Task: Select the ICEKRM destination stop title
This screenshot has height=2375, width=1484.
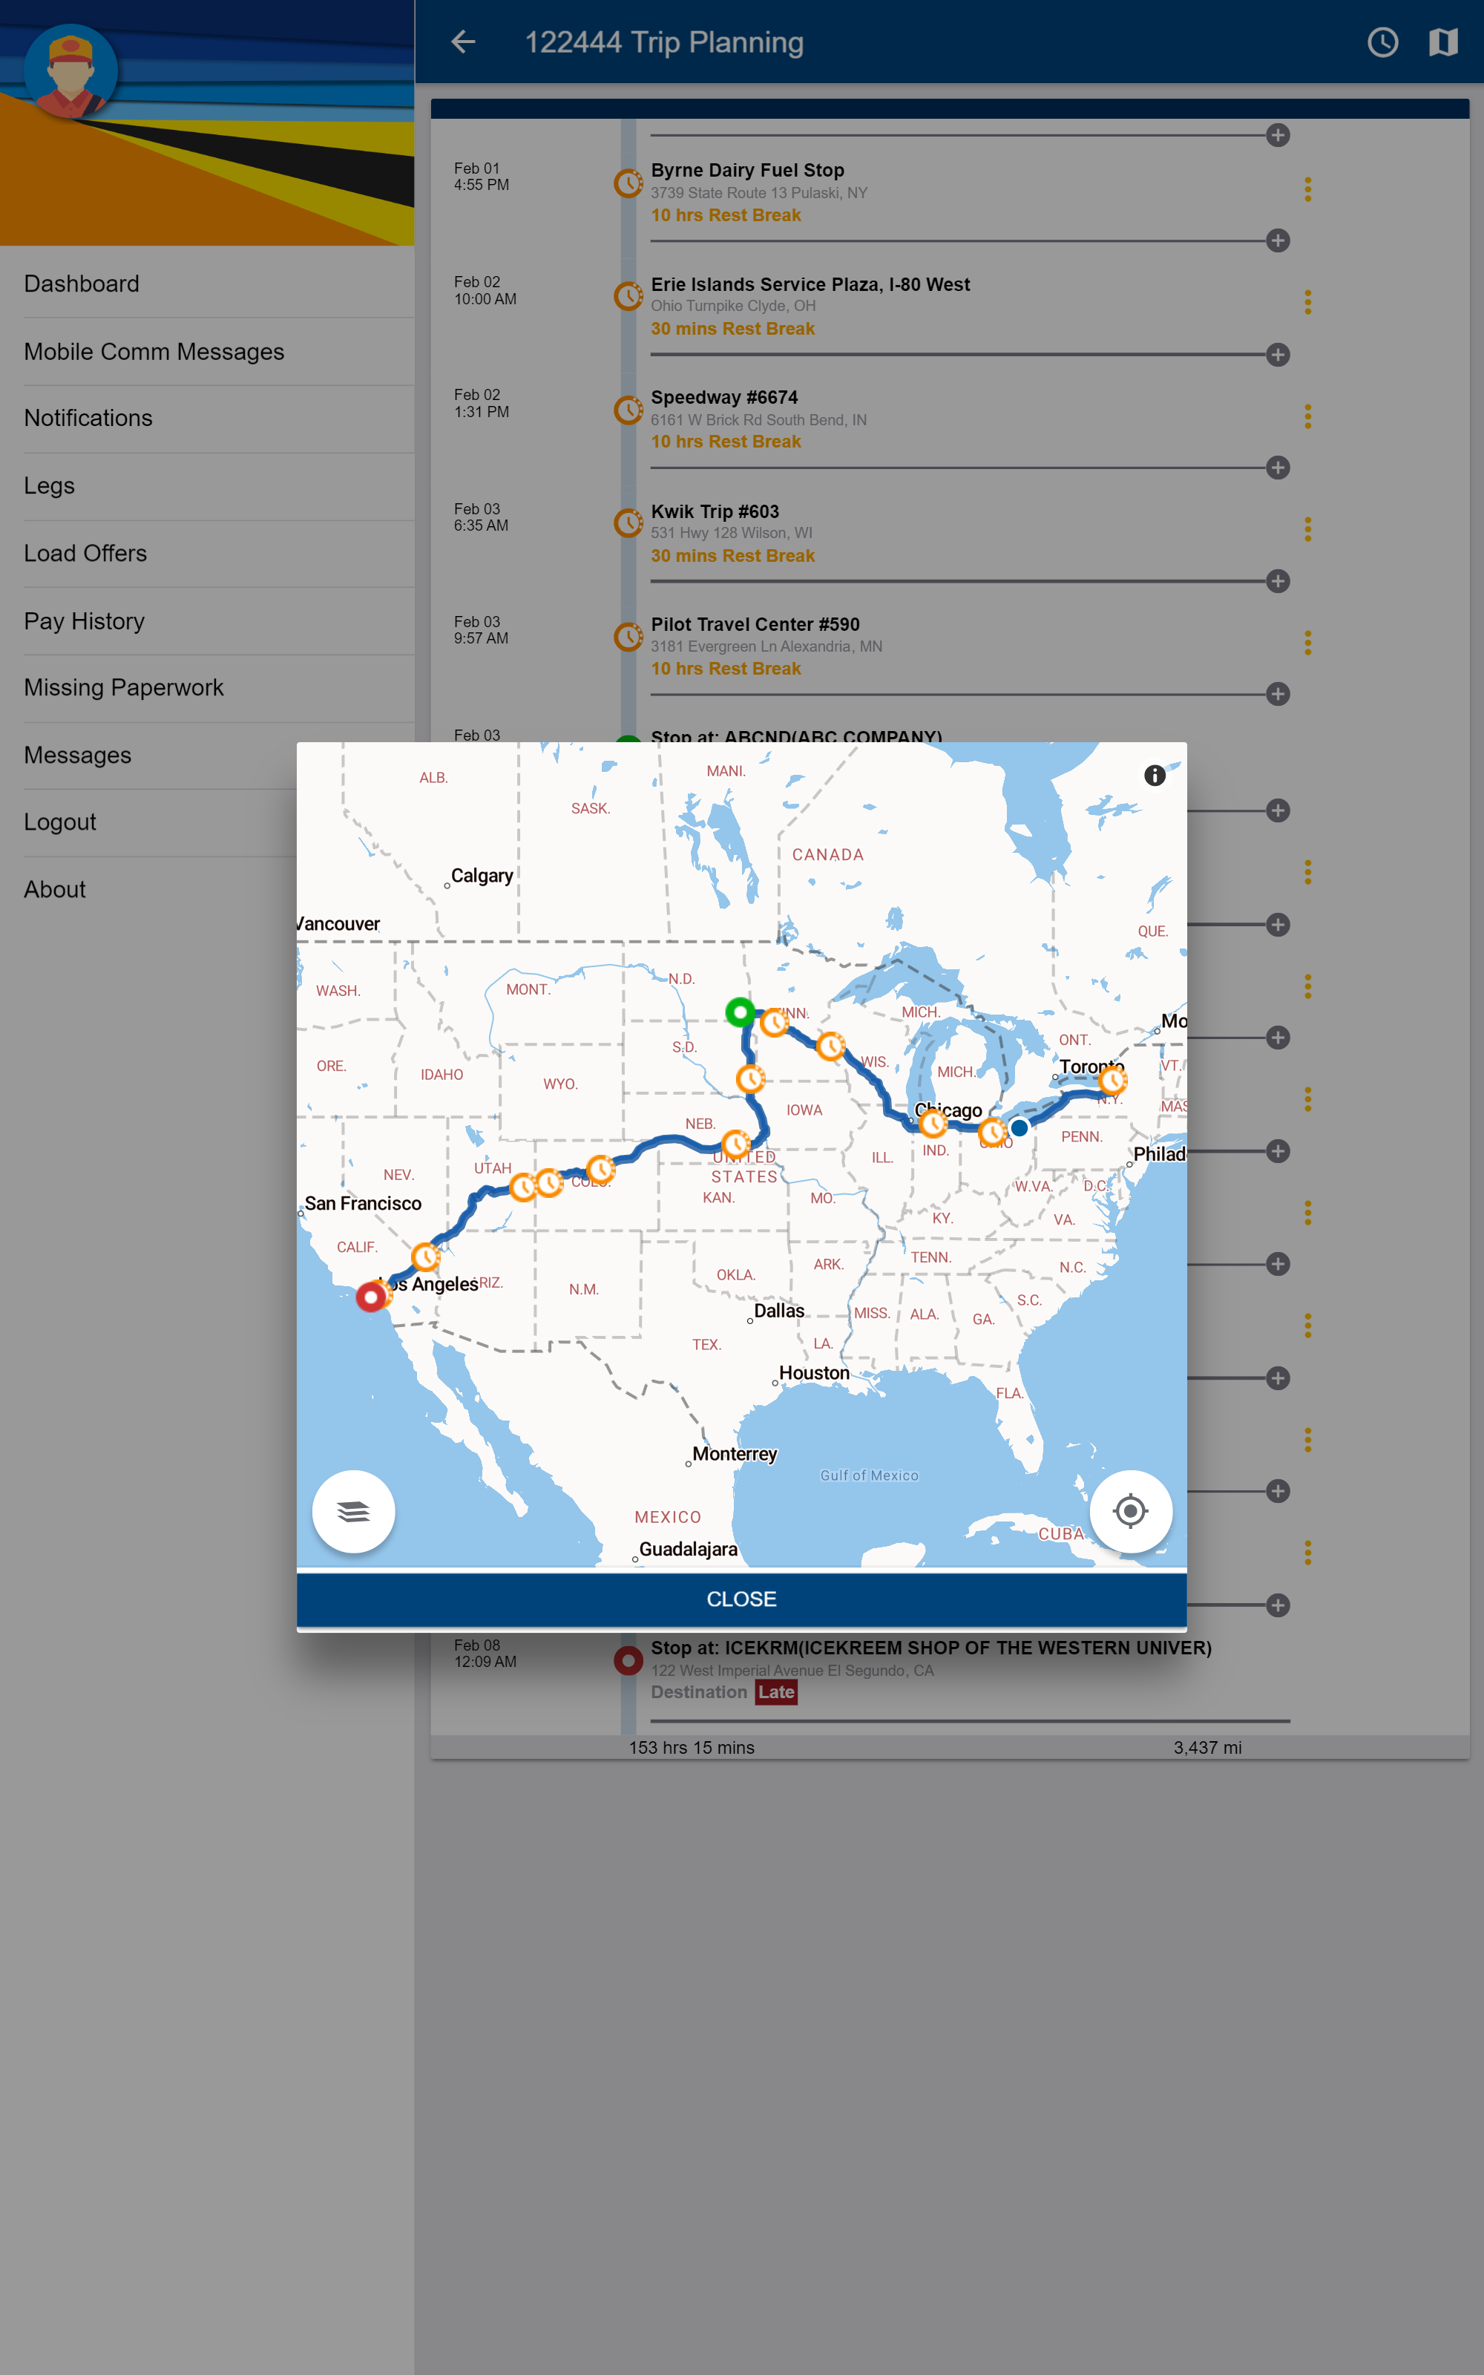Action: coord(930,1648)
